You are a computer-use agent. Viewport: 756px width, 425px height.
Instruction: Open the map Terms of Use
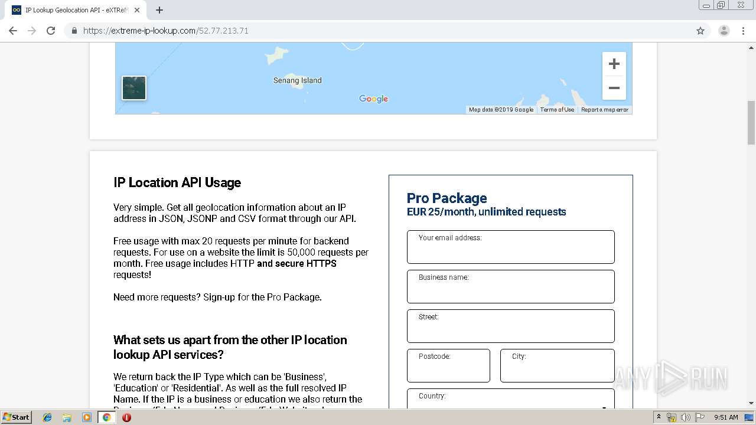pos(557,110)
